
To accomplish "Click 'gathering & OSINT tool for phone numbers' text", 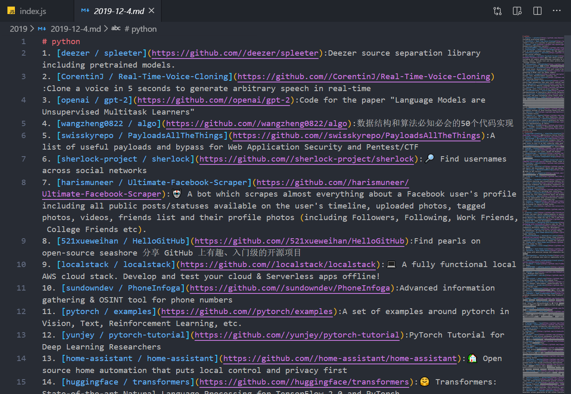I will (x=137, y=300).
